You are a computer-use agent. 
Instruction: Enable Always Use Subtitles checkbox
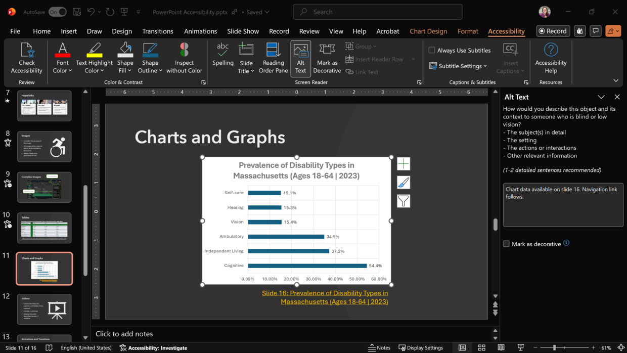click(x=432, y=50)
